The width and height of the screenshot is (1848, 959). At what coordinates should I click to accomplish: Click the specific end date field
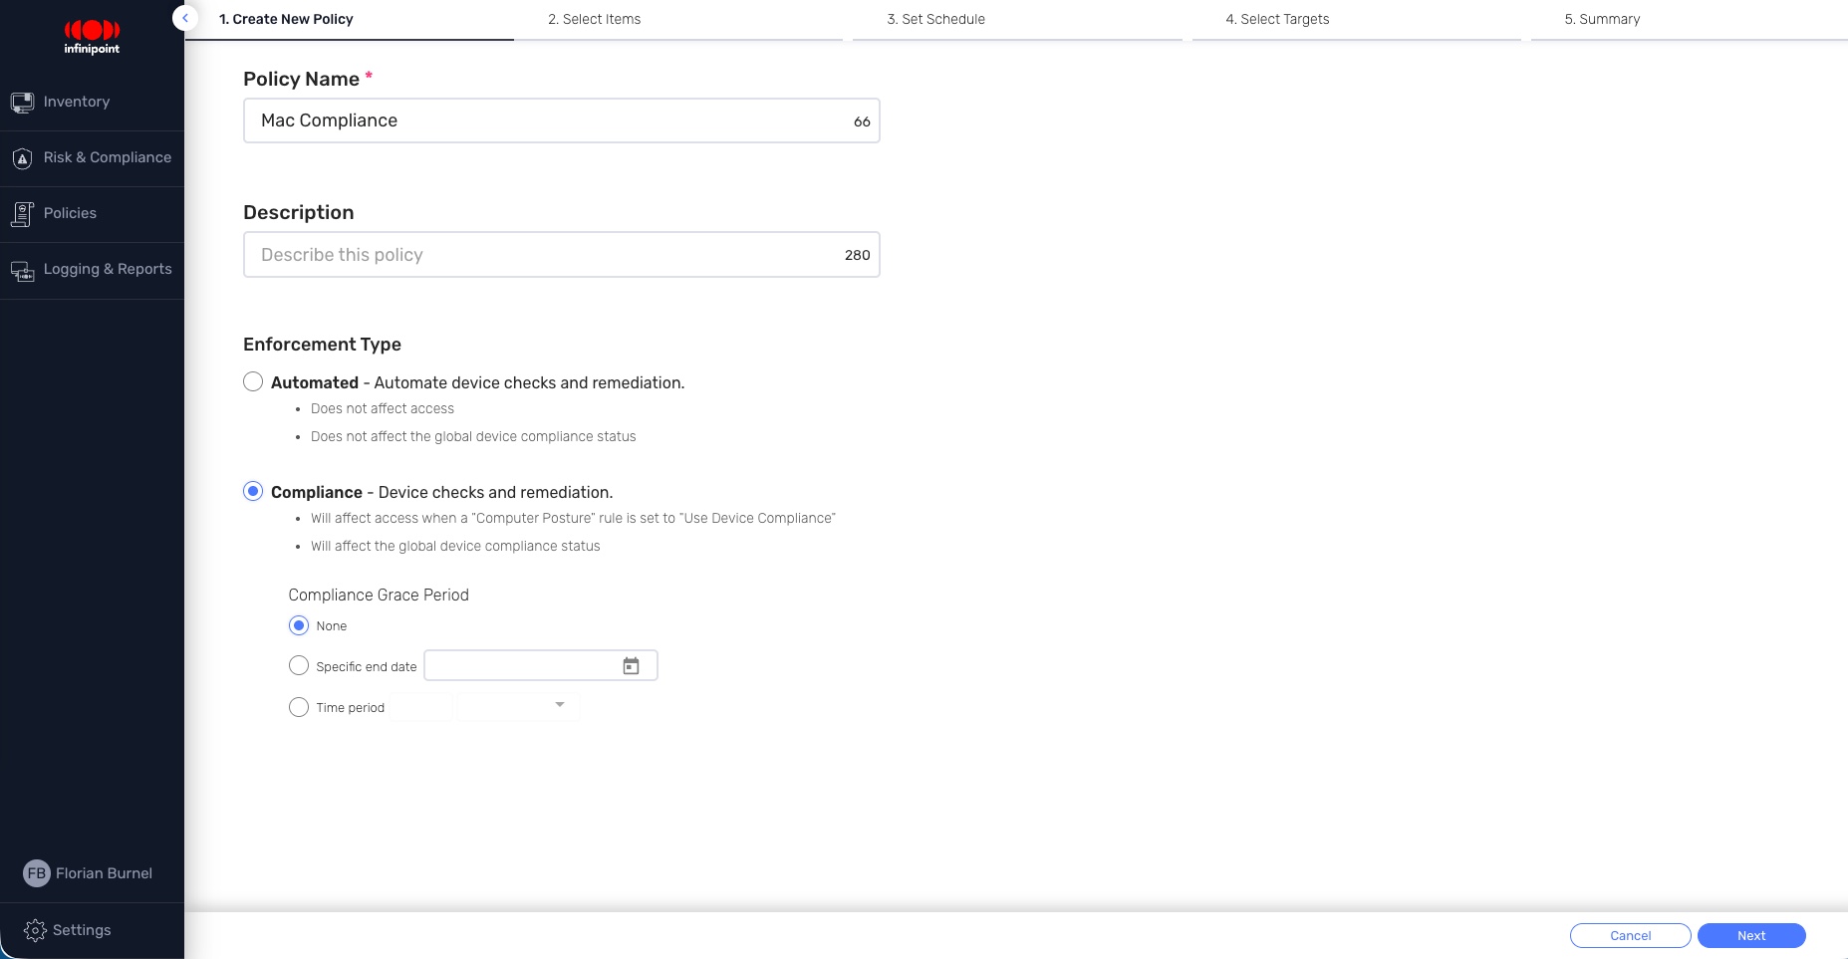[541, 665]
